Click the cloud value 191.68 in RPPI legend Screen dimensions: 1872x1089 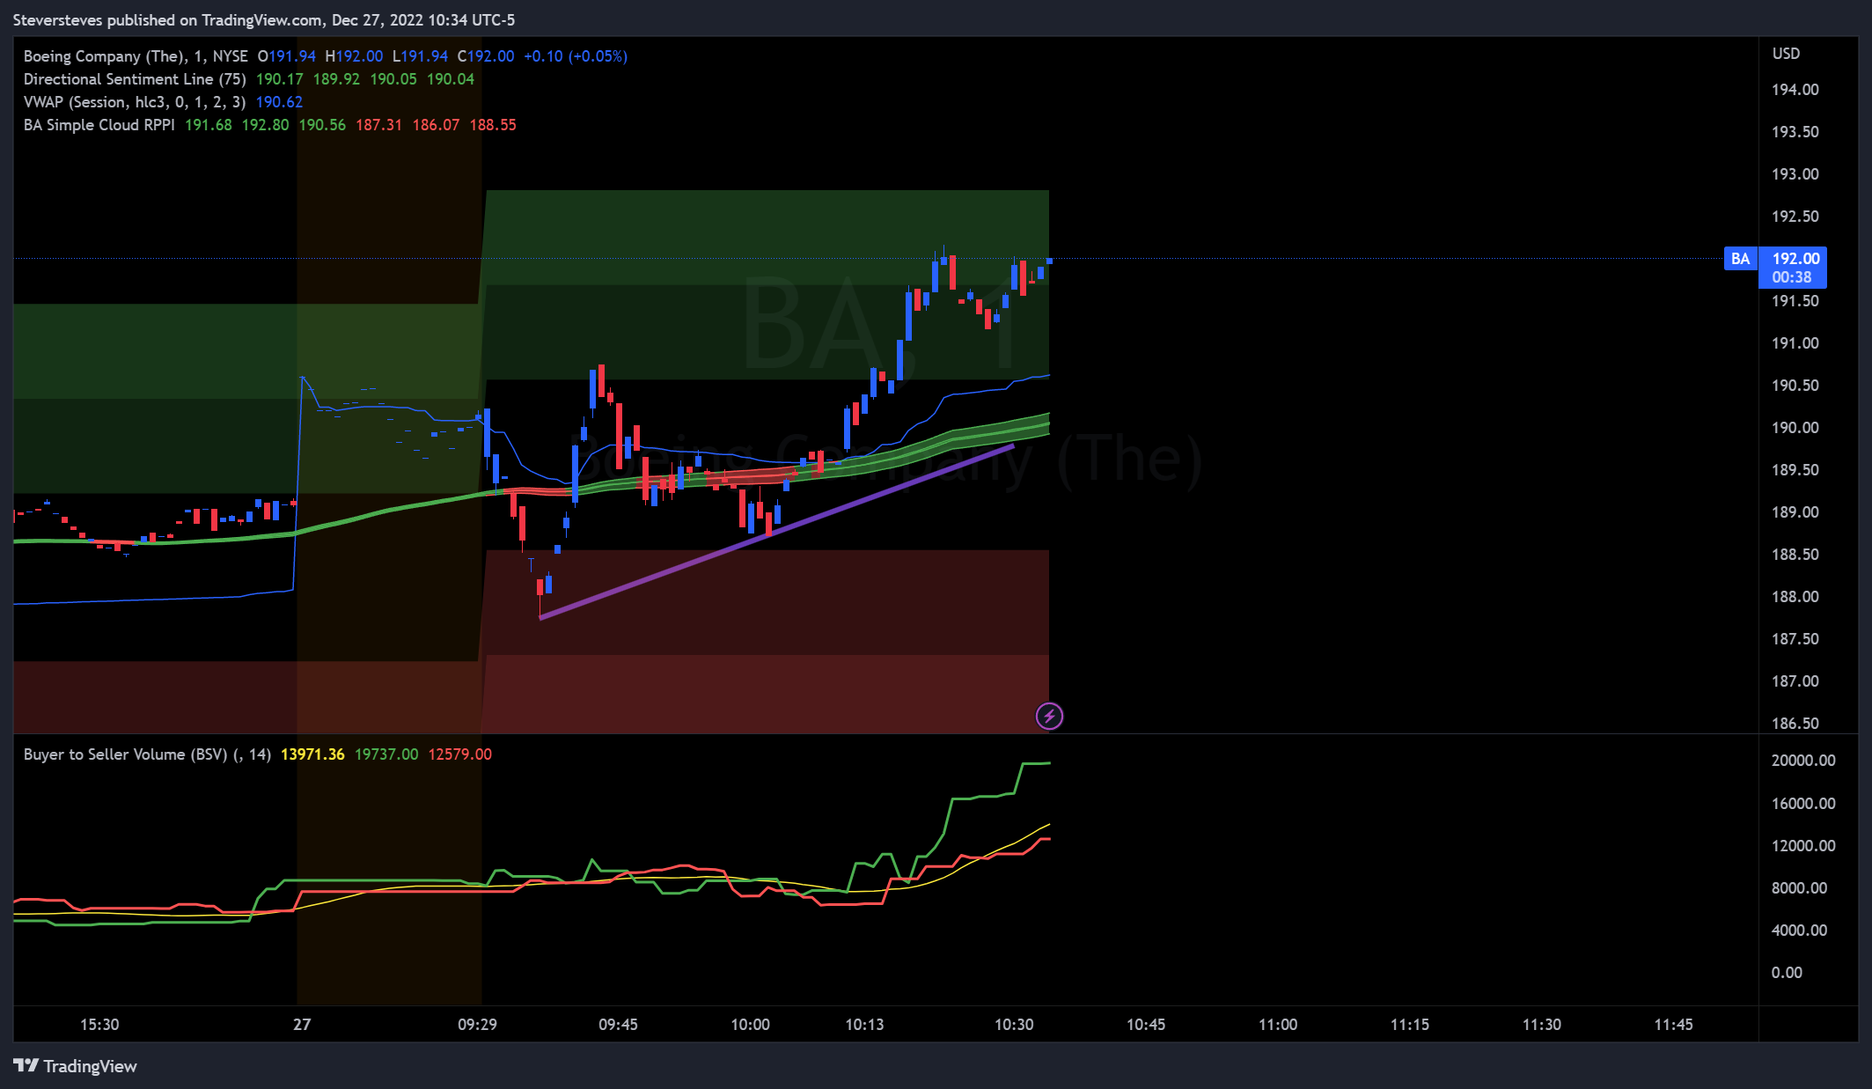[209, 125]
